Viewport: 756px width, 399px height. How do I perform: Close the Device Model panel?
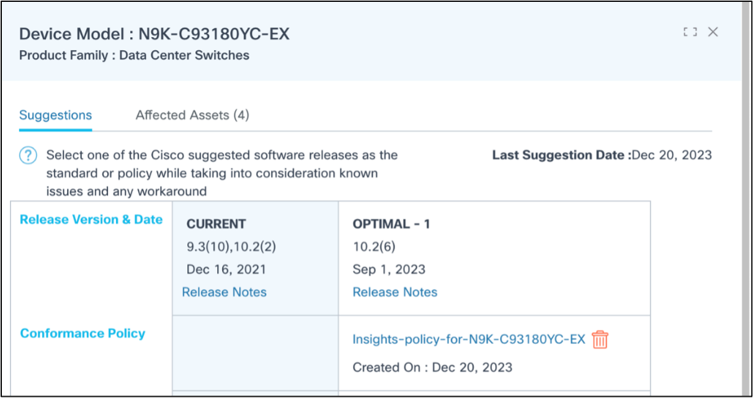(713, 32)
